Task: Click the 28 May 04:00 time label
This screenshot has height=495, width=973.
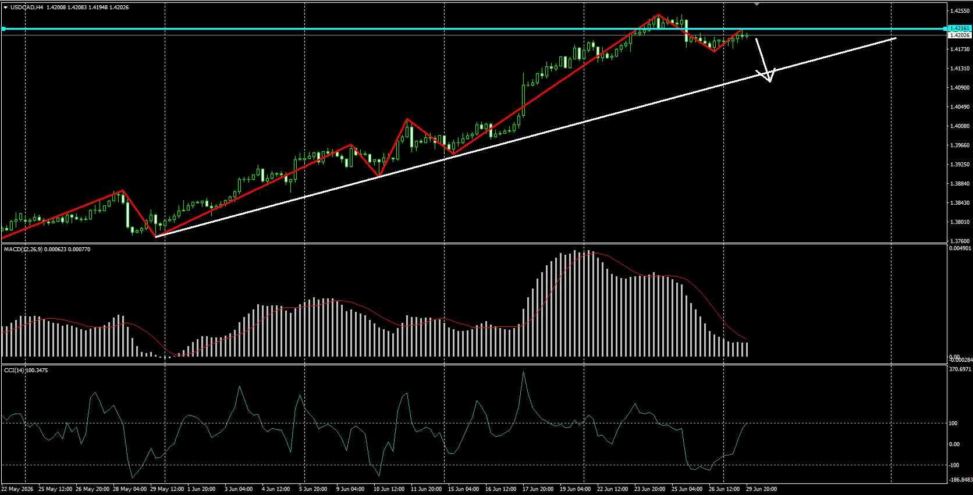Action: [129, 489]
